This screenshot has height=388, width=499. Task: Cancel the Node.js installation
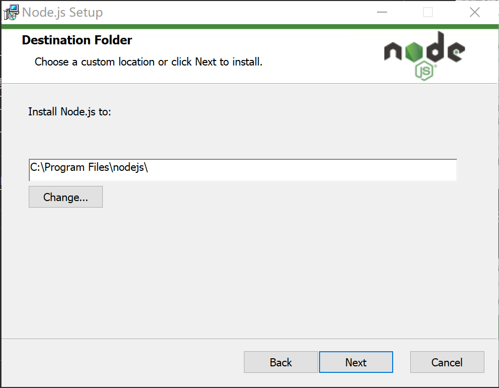click(447, 362)
